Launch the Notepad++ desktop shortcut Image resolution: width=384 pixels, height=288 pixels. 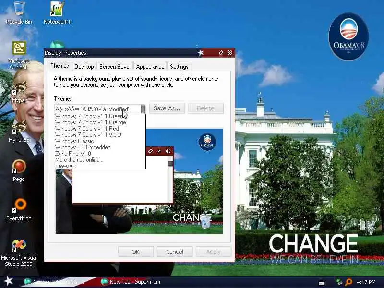point(57,13)
